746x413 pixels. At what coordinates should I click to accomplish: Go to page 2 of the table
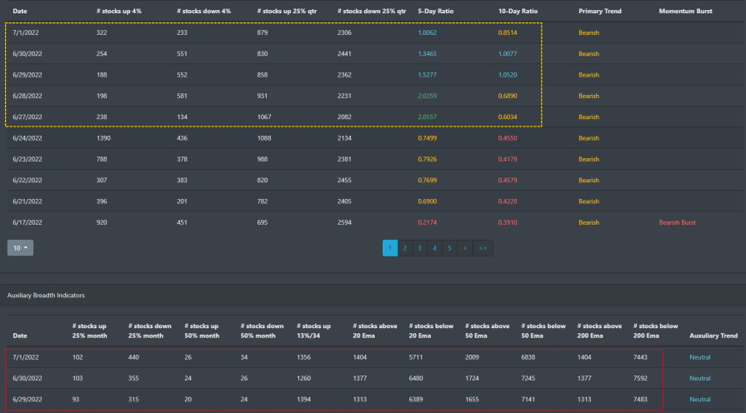click(404, 248)
